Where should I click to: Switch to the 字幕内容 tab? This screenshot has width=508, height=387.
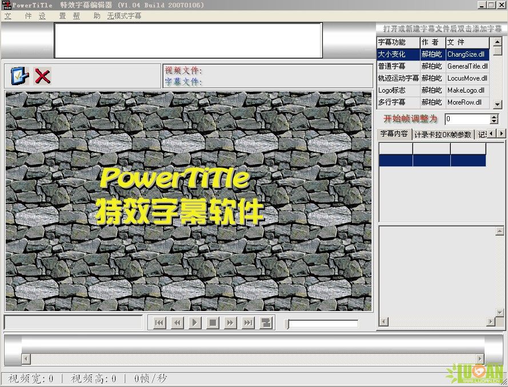394,134
